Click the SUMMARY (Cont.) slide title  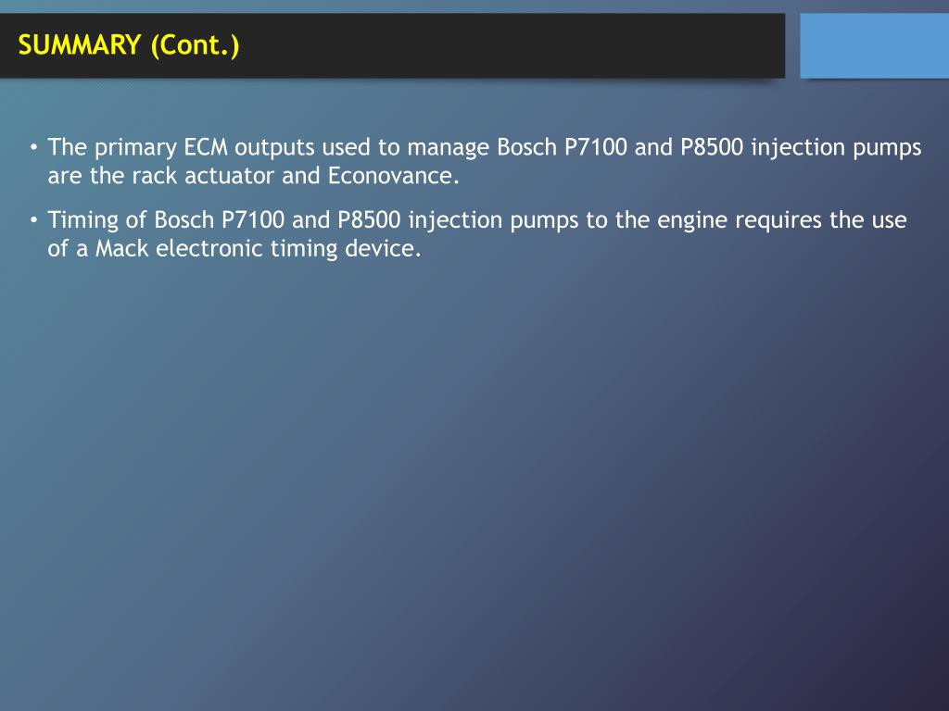(129, 45)
